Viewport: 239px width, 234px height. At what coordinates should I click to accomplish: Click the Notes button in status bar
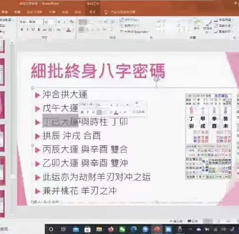(x=176, y=221)
